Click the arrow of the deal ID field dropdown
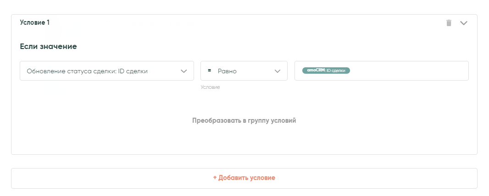 (x=184, y=71)
